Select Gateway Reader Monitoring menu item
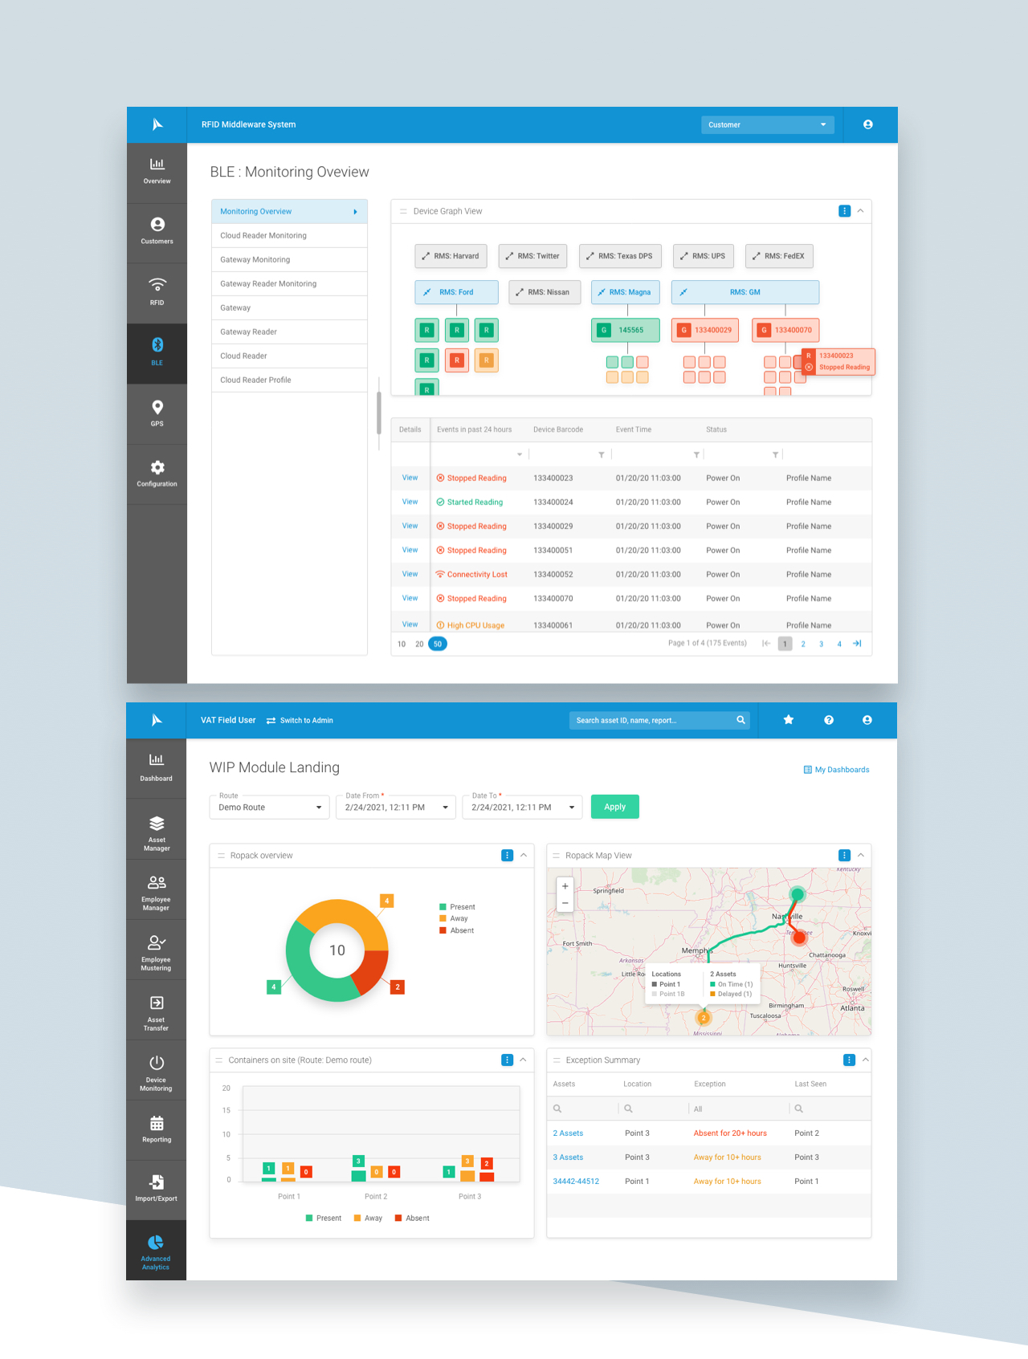 click(268, 283)
